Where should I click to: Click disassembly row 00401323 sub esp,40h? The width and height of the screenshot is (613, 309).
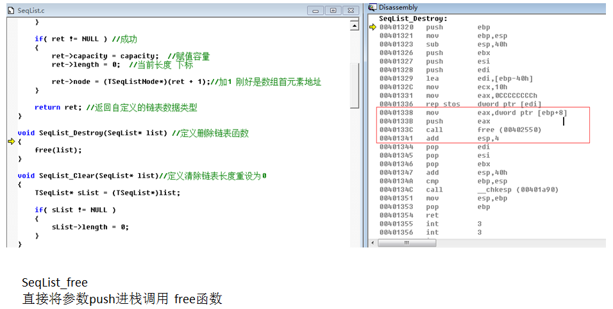[x=443, y=44]
